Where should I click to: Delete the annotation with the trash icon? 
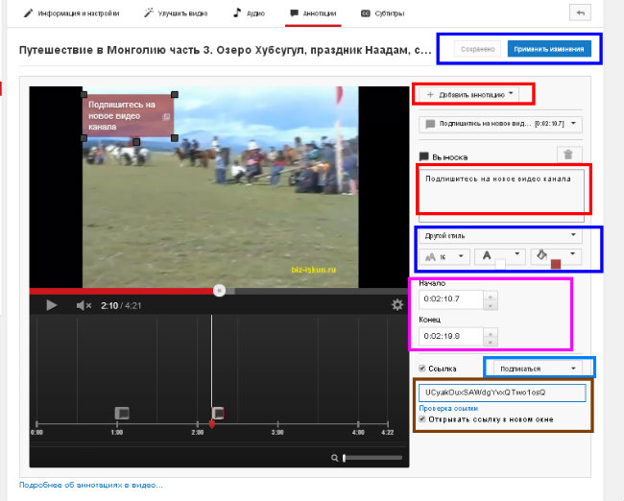[568, 155]
